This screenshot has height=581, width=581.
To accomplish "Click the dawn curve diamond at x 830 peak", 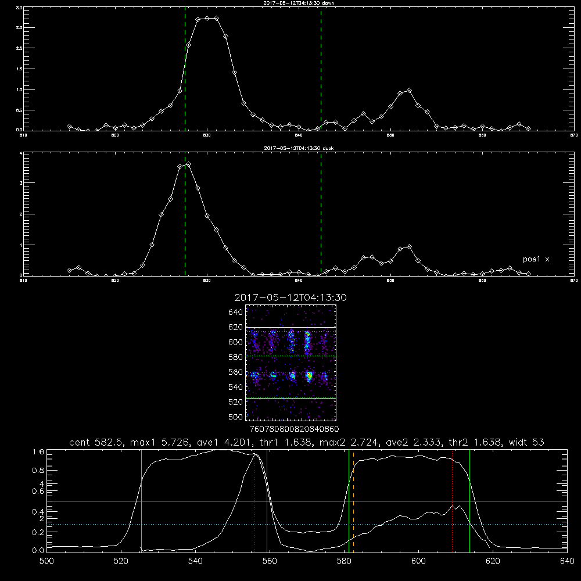I will pos(207,18).
